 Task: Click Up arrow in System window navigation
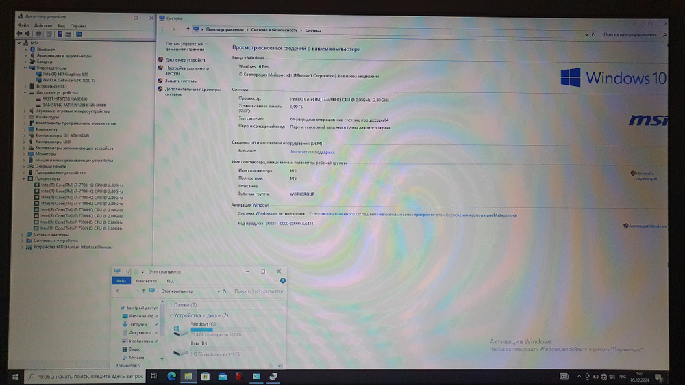click(x=188, y=29)
